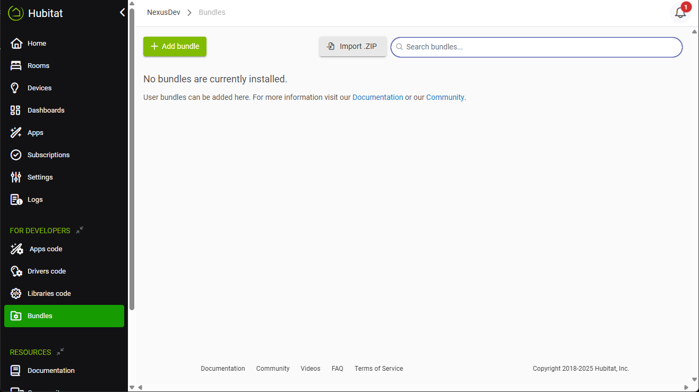Click the Add bundle button
The width and height of the screenshot is (699, 392).
click(x=175, y=47)
